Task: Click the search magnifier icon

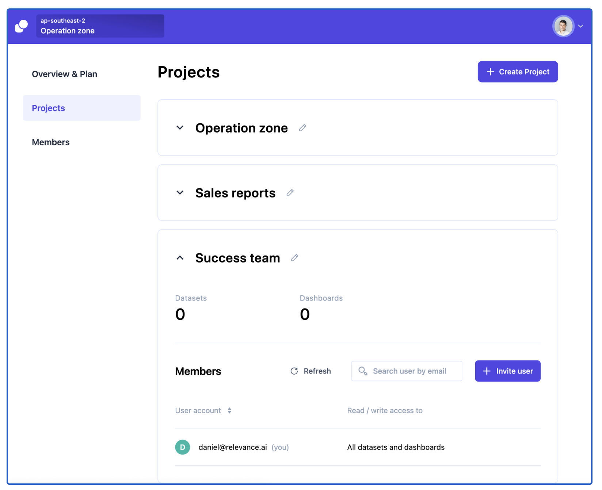Action: [363, 371]
